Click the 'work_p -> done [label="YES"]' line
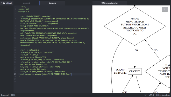The width and height of the screenshot is (171, 97). 34,57
